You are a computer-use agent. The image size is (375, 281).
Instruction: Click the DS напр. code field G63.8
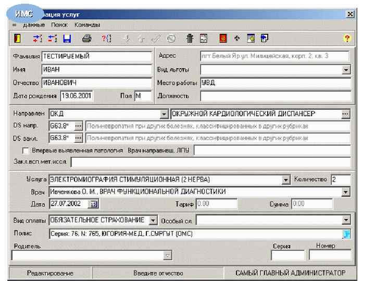tap(61, 126)
